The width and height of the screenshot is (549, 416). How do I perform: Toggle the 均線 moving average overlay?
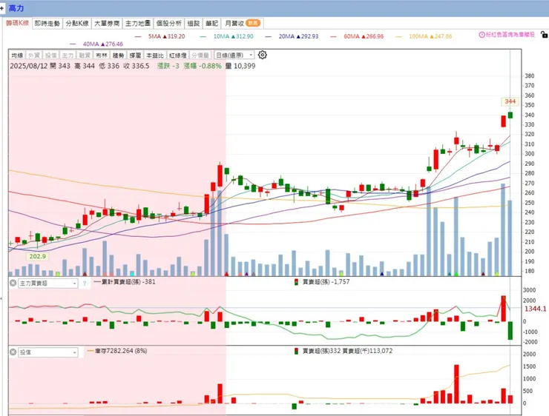tap(17, 56)
